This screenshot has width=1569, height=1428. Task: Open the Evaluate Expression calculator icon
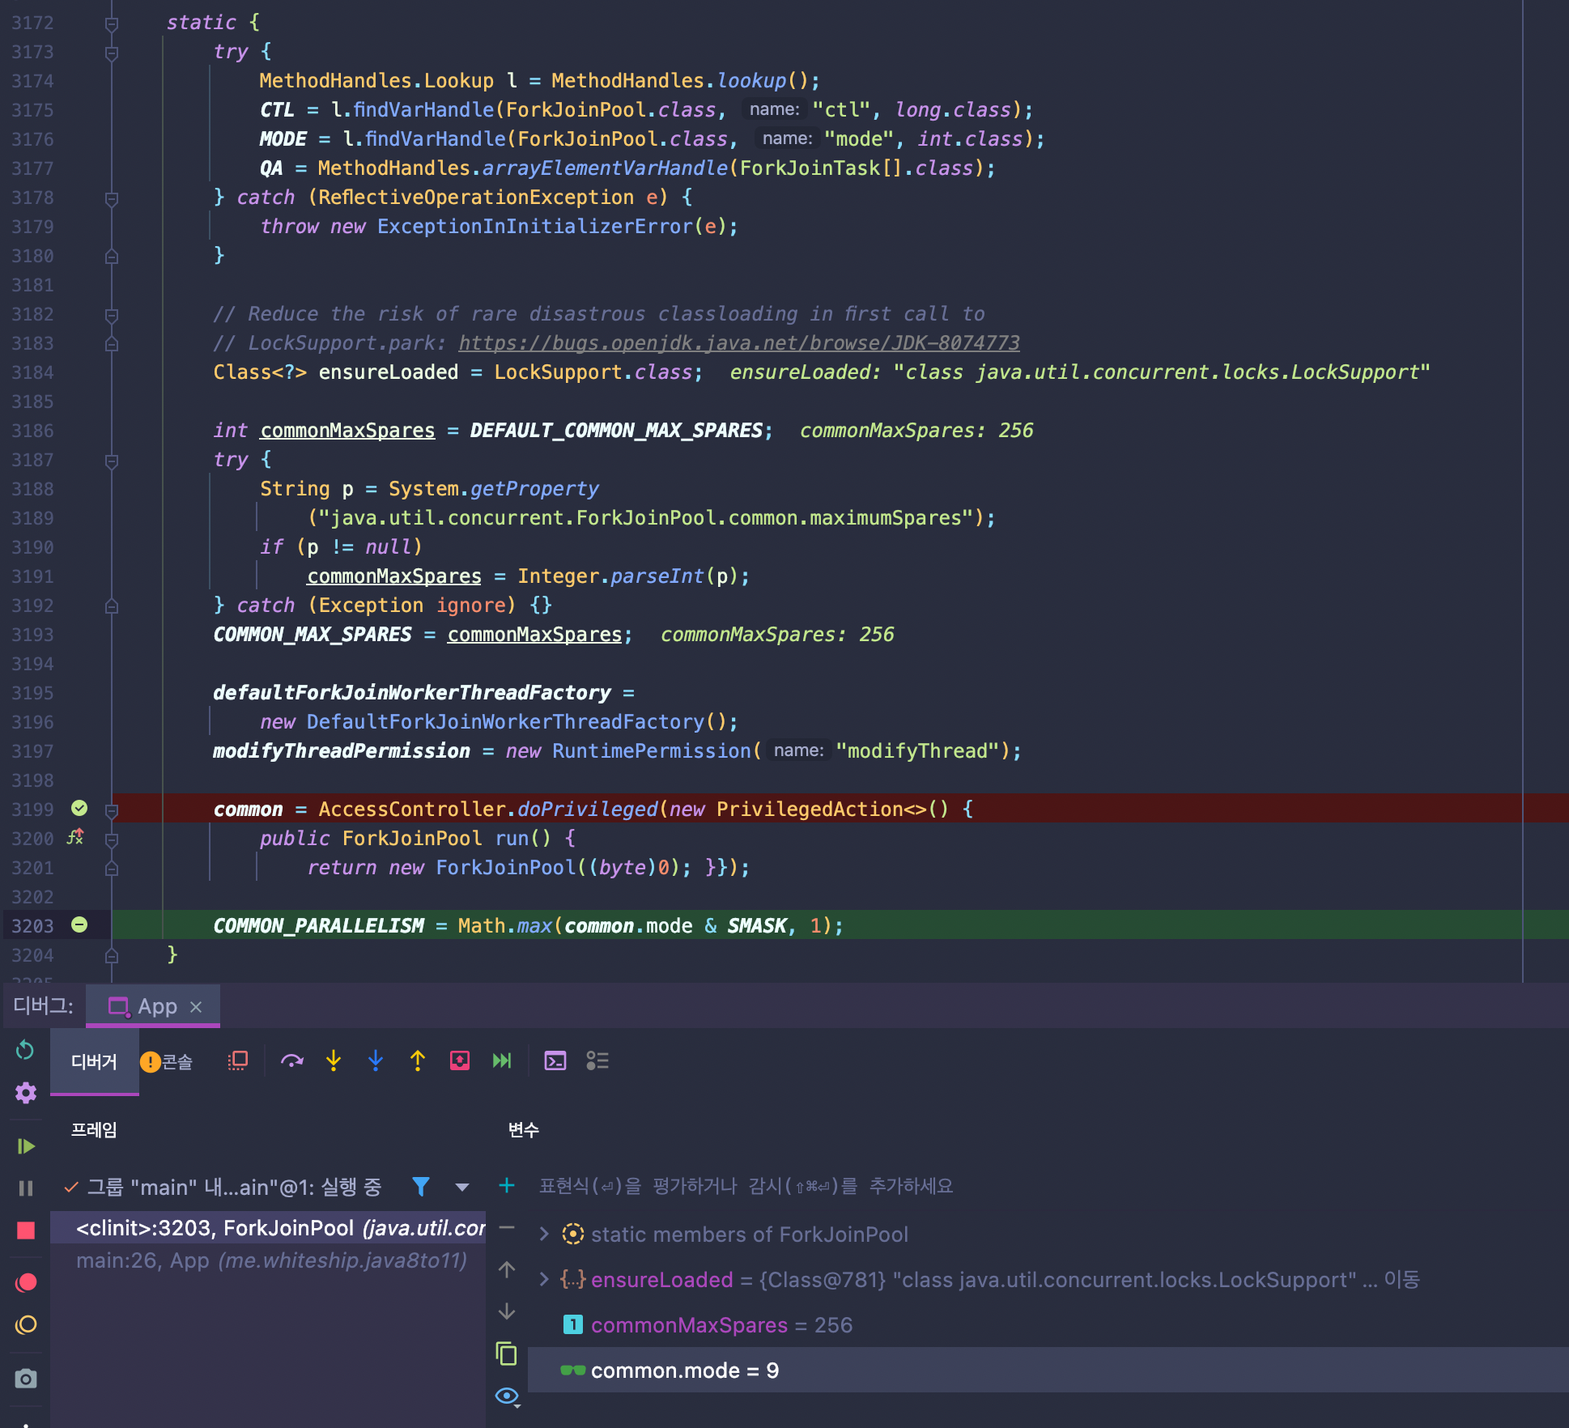point(555,1060)
